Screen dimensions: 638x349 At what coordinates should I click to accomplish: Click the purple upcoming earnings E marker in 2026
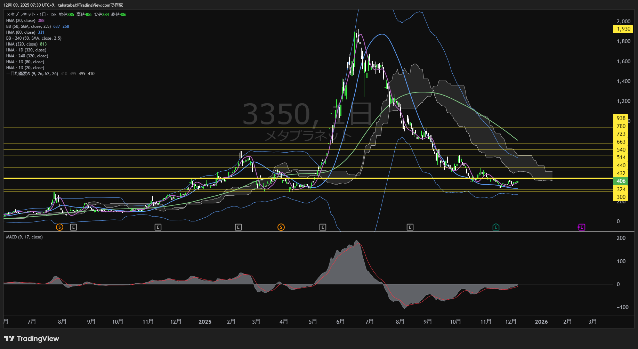click(x=581, y=227)
